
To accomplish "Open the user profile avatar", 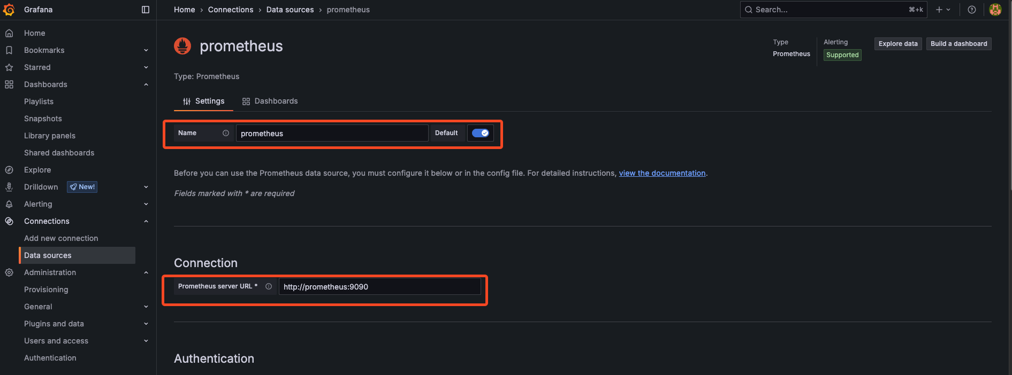I will pos(995,10).
